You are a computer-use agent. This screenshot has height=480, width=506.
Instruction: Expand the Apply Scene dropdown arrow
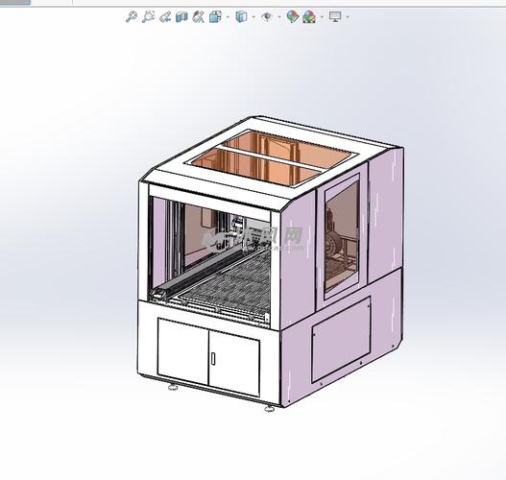pyautogui.click(x=322, y=16)
